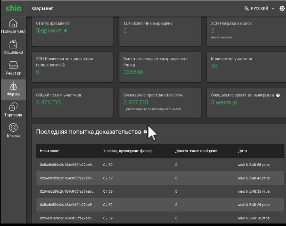Click the challenge hash dated 5:48:35

pos(67,191)
